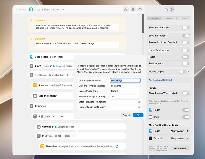205x159 pixels.
Task: Open the Count 'Items' type menu
Action: [x=46, y=66]
